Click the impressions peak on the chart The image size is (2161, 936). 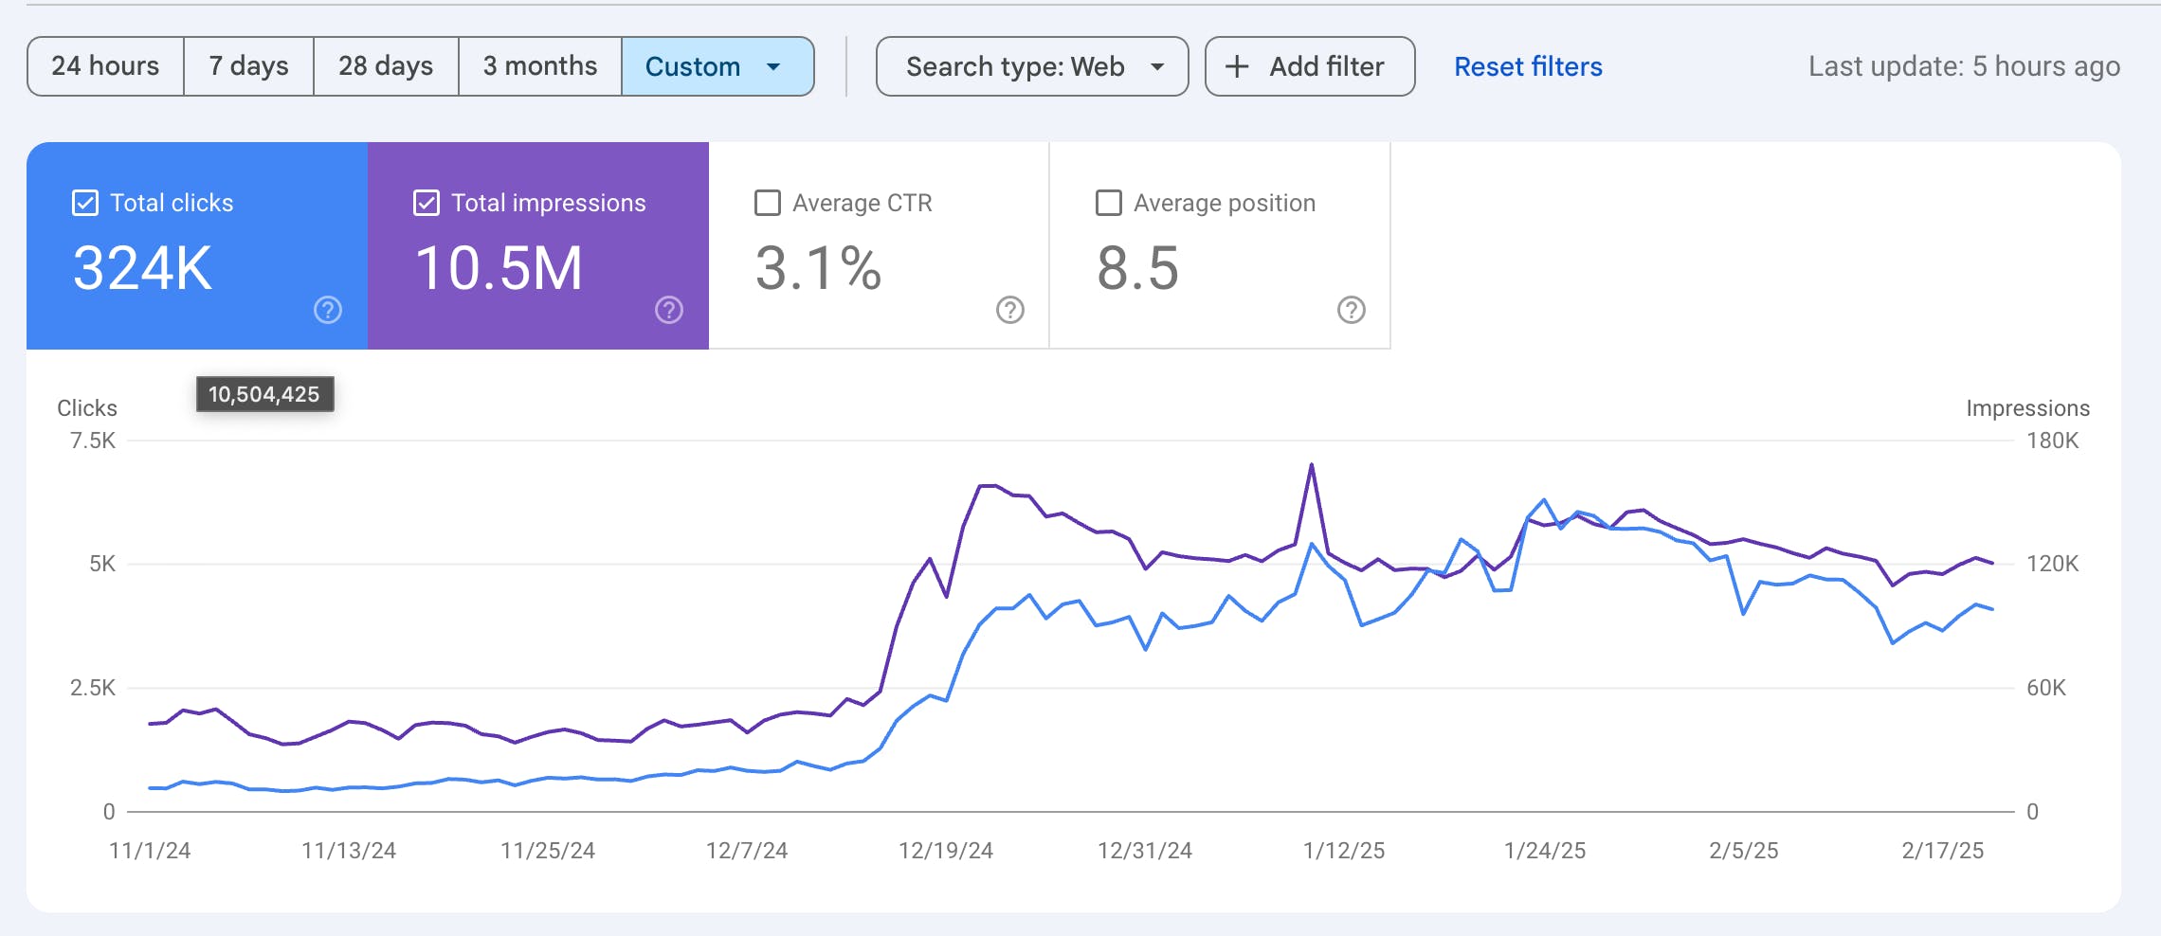(x=1312, y=464)
